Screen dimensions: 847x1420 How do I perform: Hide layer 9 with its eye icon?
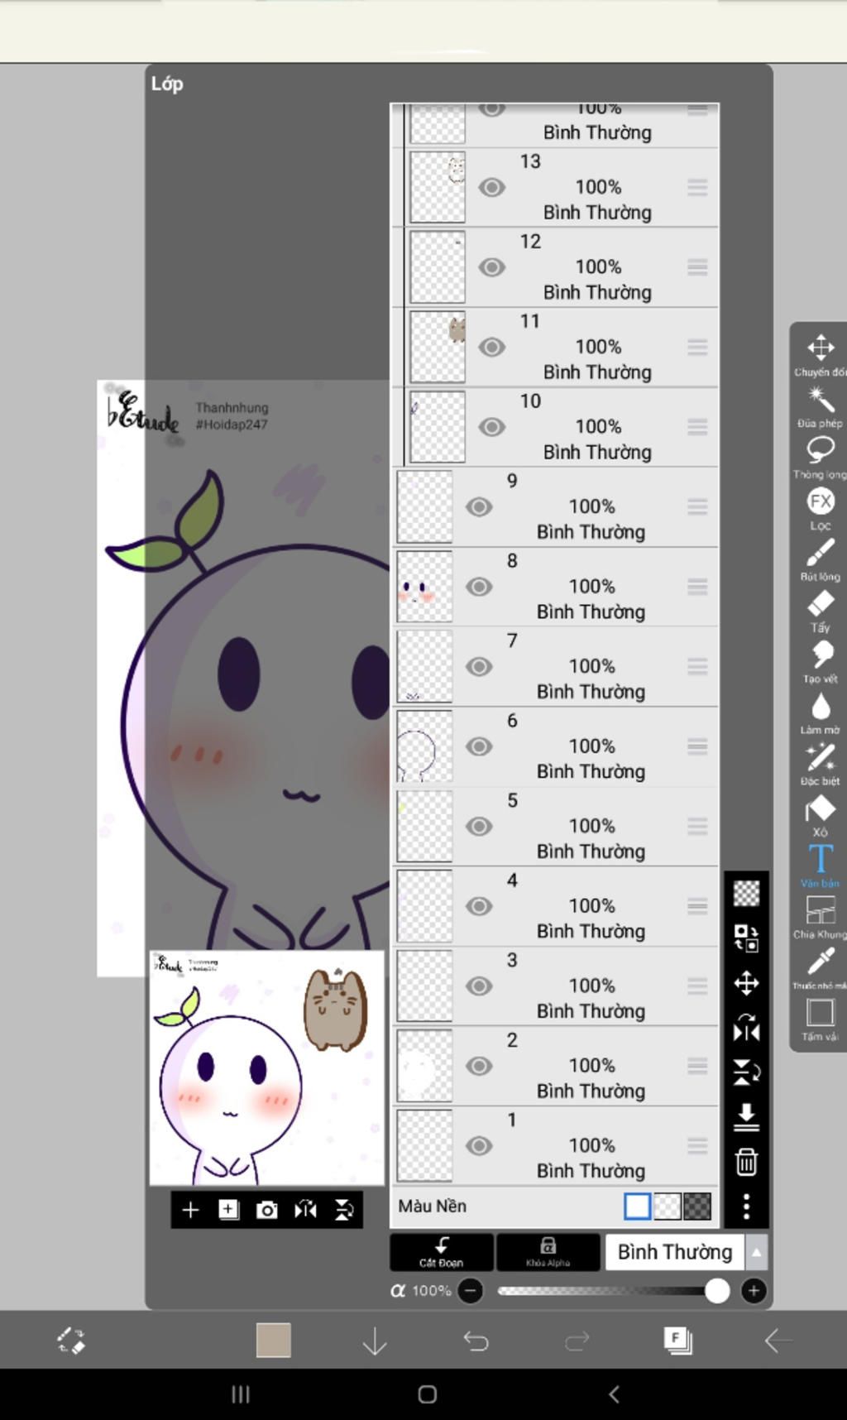pyautogui.click(x=479, y=507)
